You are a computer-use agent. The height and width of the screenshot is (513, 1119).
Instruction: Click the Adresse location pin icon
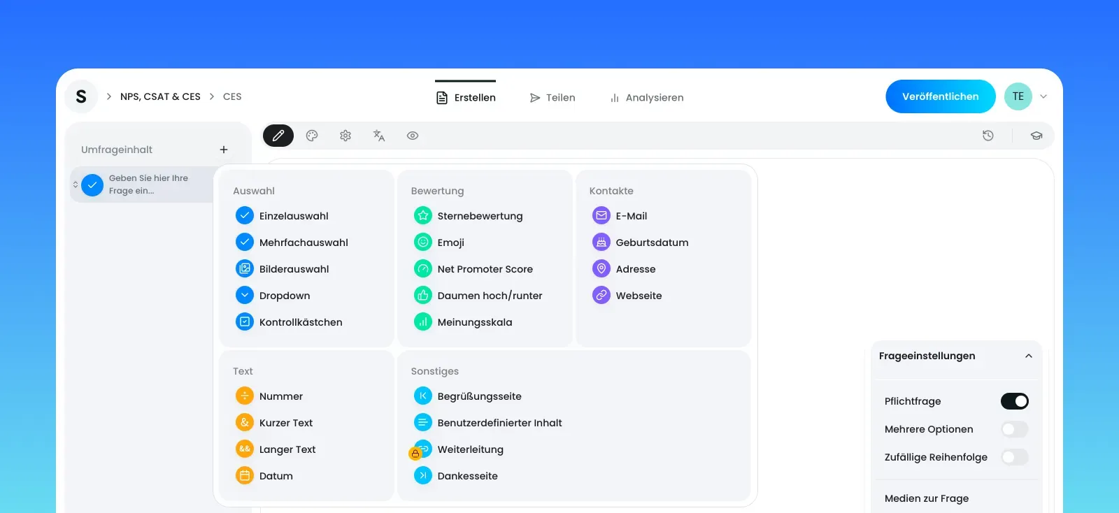click(x=601, y=268)
